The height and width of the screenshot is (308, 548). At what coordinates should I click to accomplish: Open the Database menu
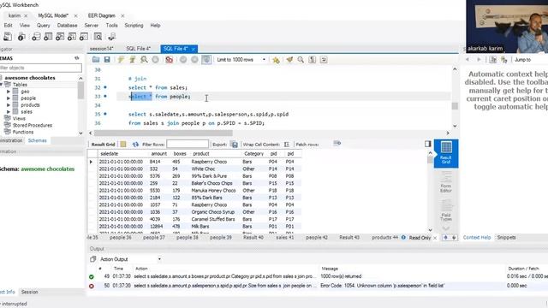point(67,26)
